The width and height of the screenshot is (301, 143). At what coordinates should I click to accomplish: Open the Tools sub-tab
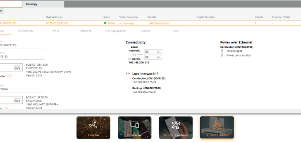(175, 31)
